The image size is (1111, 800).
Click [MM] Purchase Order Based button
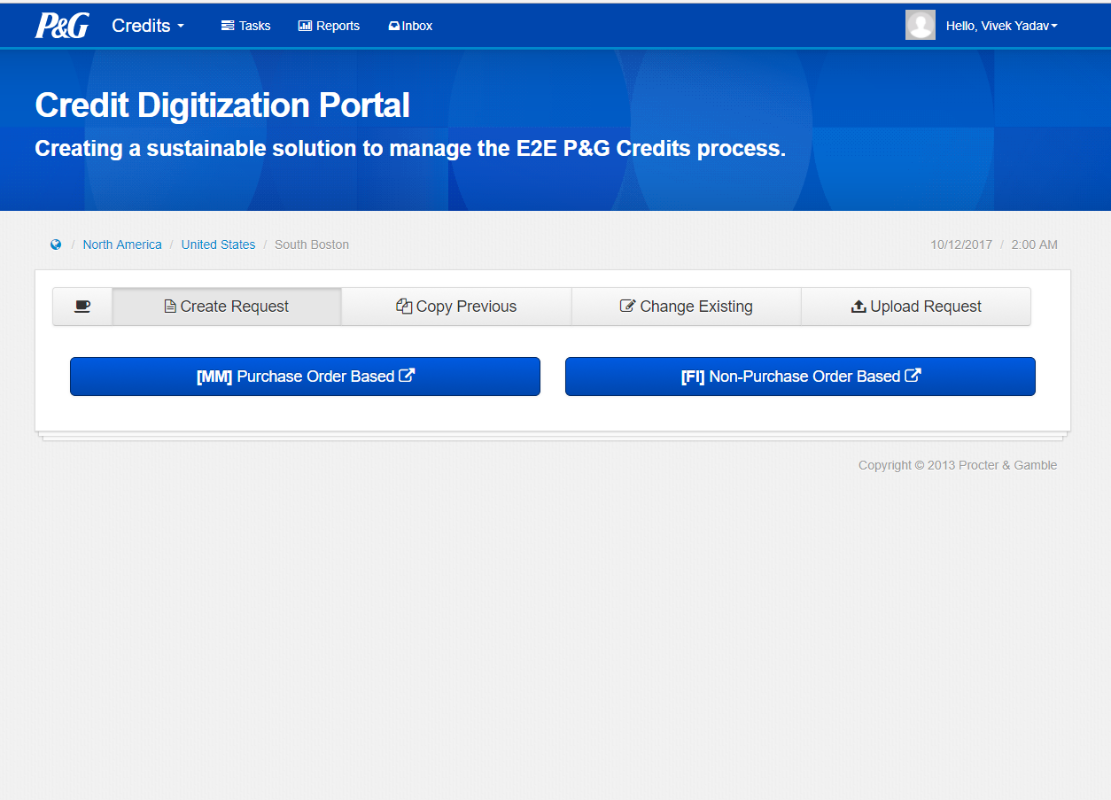pyautogui.click(x=305, y=377)
